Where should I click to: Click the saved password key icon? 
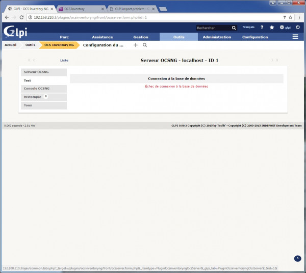pyautogui.click(x=285, y=17)
